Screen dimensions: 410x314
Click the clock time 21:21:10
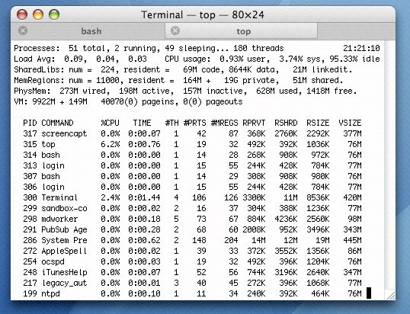(x=361, y=48)
